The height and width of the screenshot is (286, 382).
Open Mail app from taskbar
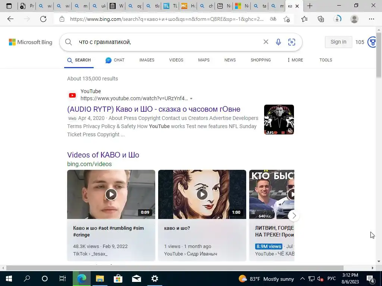137,279
